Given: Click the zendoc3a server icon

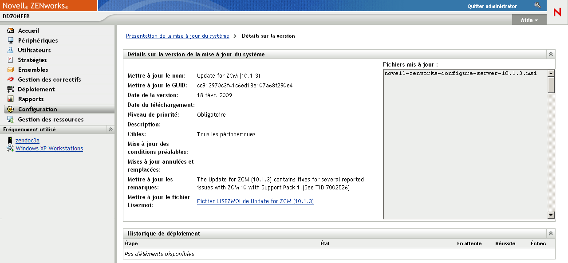Looking at the screenshot, I should pyautogui.click(x=10, y=140).
